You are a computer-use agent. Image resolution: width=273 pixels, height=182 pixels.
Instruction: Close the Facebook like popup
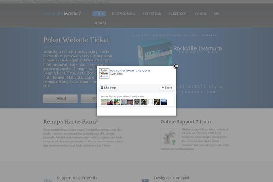coord(176,66)
